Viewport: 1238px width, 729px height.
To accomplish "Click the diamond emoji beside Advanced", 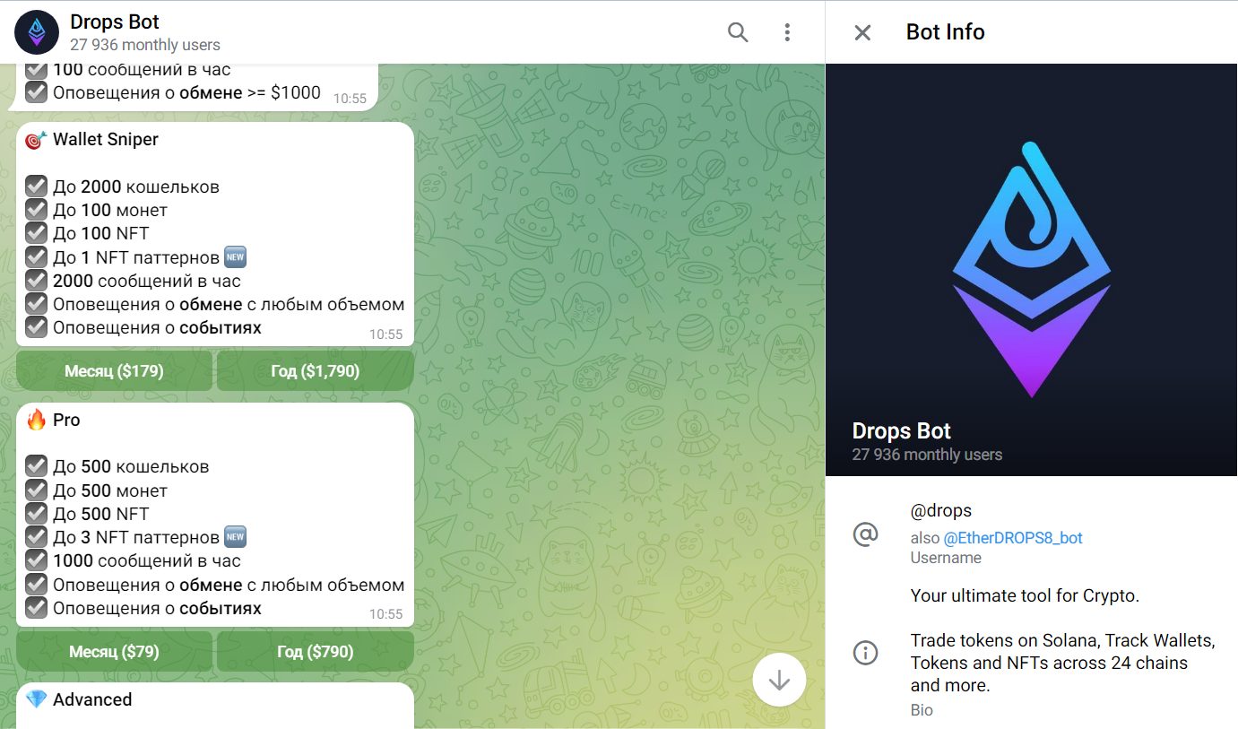I will point(36,699).
